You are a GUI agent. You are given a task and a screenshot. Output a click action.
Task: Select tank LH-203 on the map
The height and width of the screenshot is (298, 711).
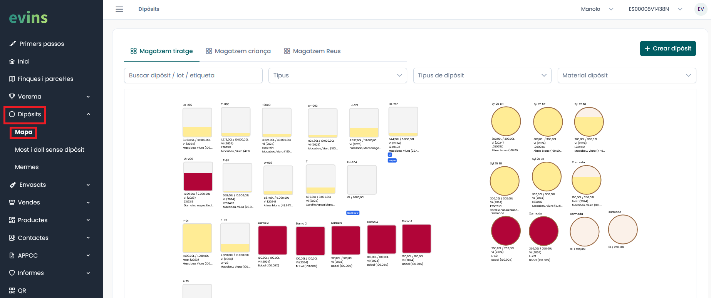click(x=323, y=123)
